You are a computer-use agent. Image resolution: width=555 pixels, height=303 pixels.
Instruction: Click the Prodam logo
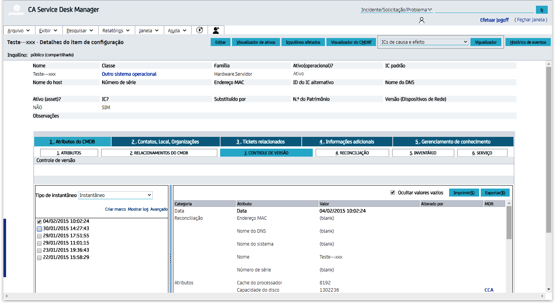(16, 10)
